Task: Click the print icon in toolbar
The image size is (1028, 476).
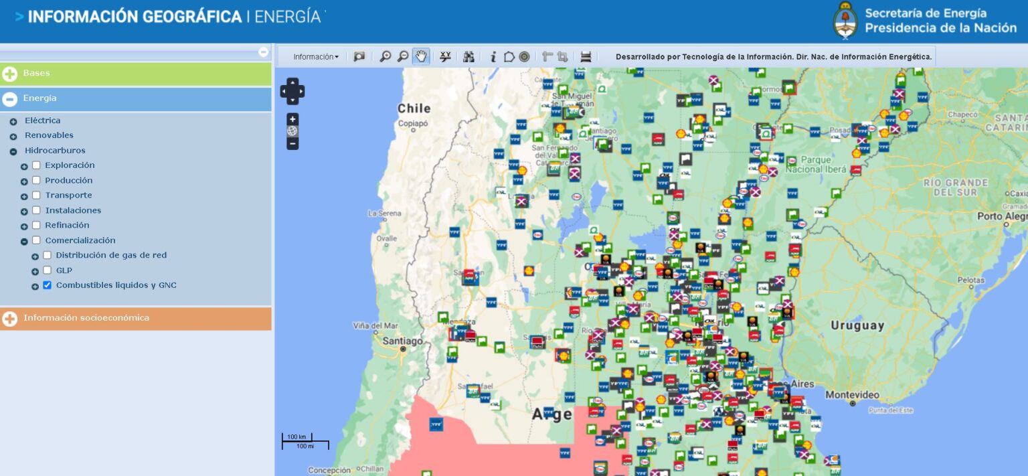Action: click(x=586, y=57)
